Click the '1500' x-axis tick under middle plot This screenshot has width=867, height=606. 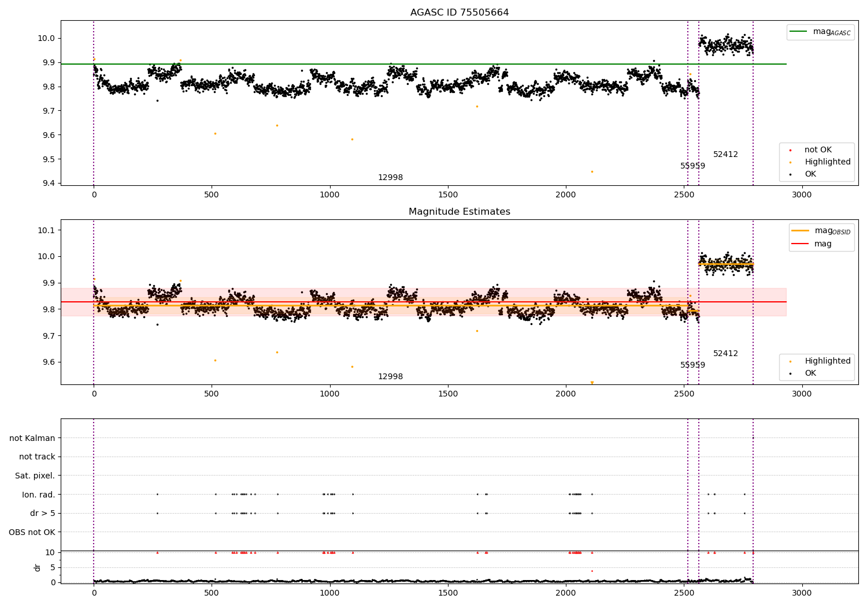click(x=448, y=394)
